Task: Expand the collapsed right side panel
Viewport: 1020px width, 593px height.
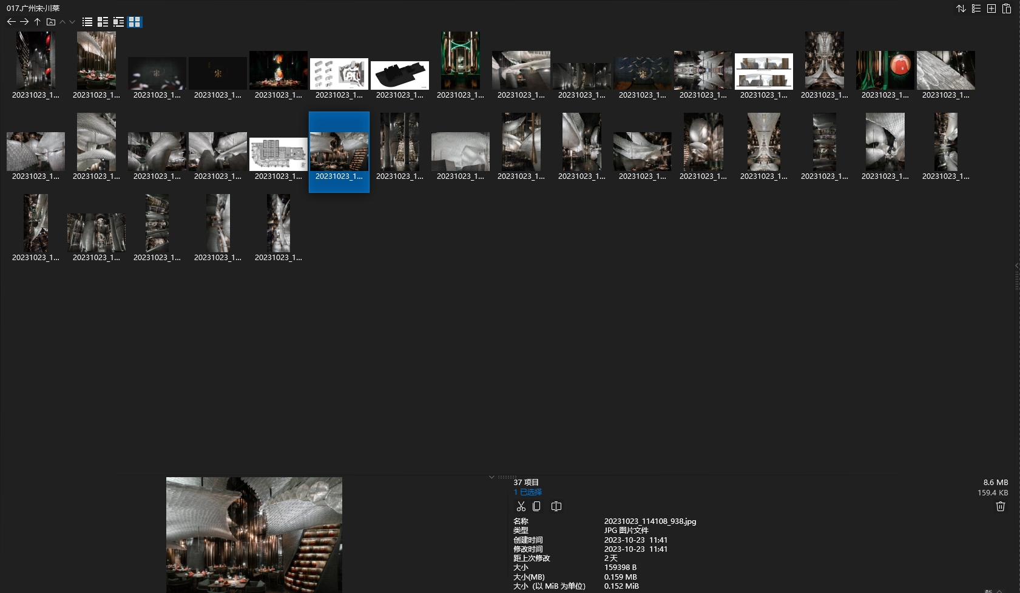Action: click(1016, 266)
